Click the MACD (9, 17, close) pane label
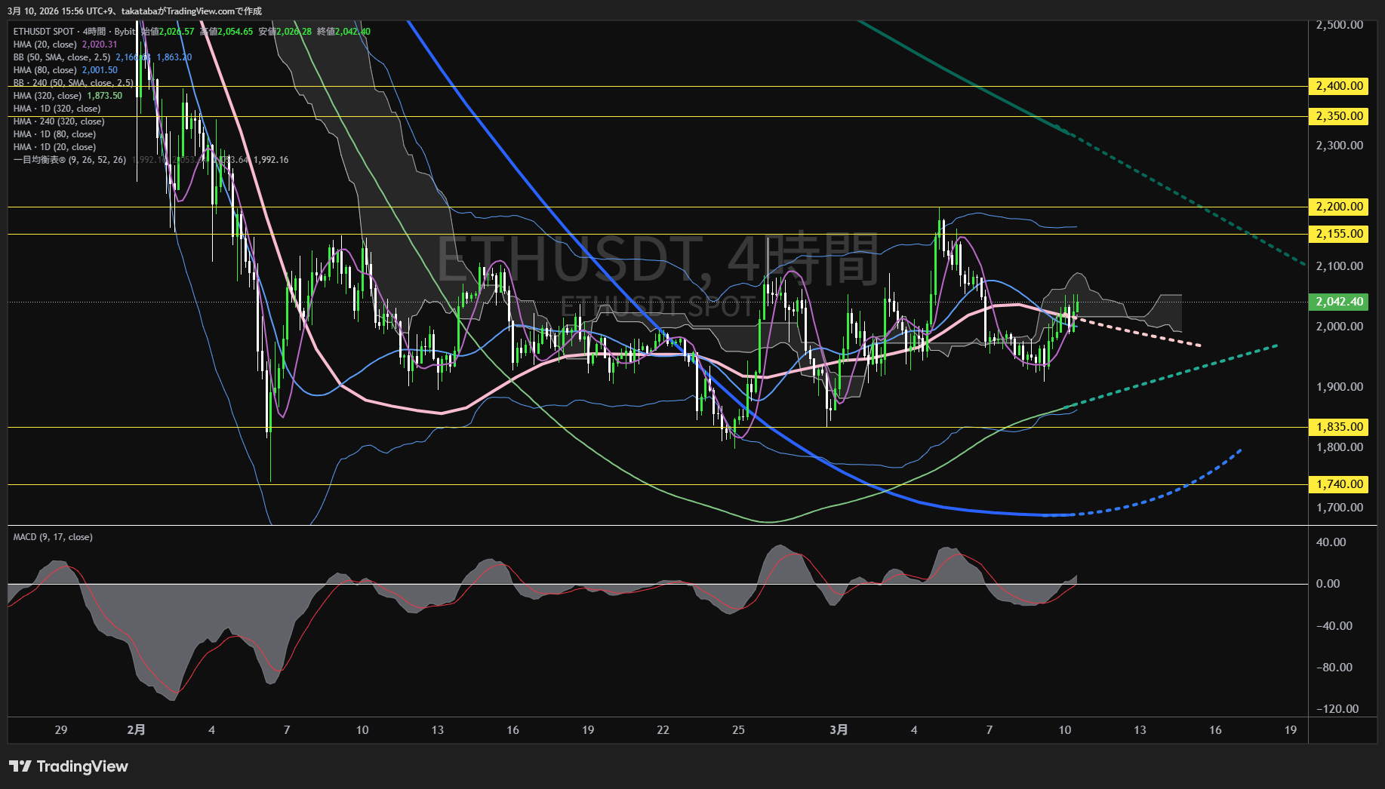This screenshot has height=789, width=1385. (x=53, y=537)
